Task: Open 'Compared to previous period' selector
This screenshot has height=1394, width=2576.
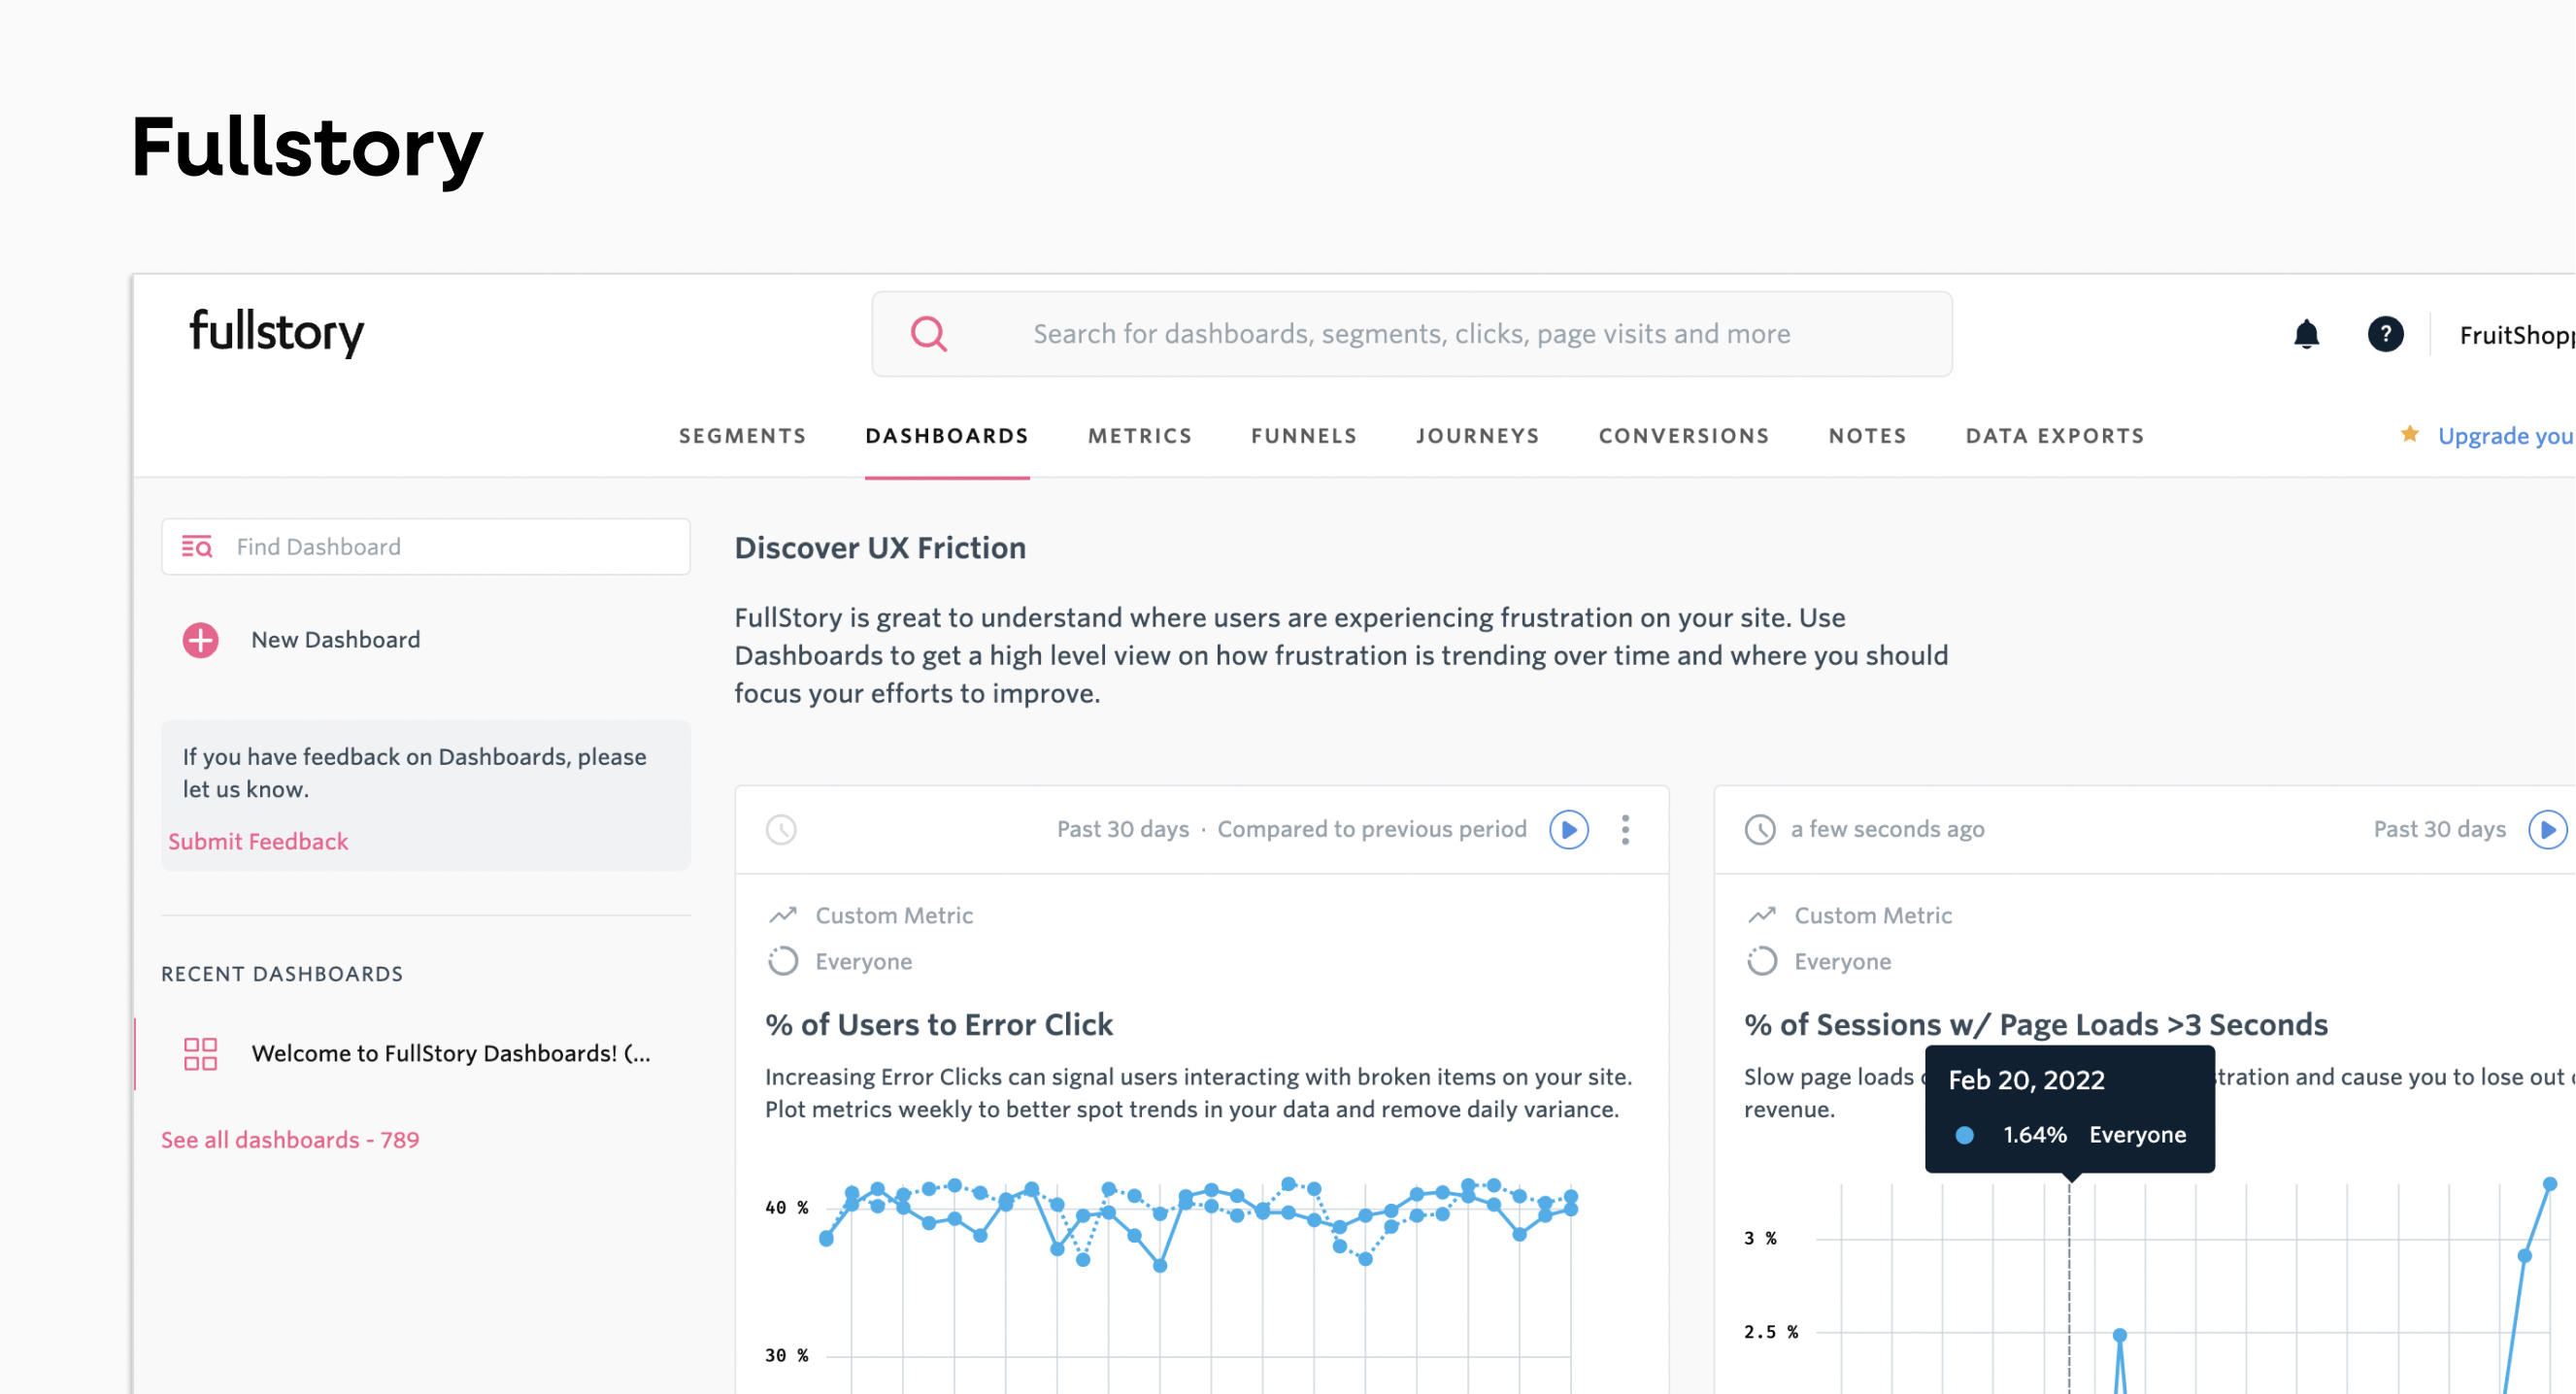Action: [x=1371, y=829]
